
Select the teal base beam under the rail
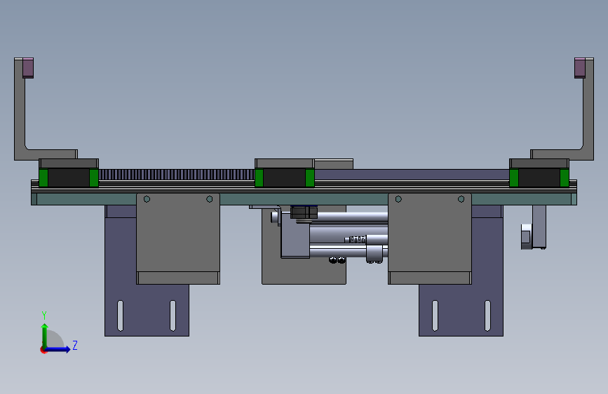(304, 199)
